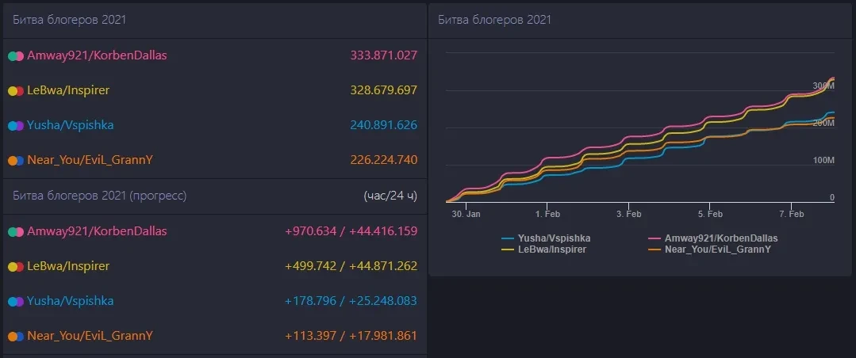Image resolution: width=856 pixels, height=358 pixels.
Task: Click the Amway921/KorbenDallas icon in the progress panel
Action: [x=15, y=232]
